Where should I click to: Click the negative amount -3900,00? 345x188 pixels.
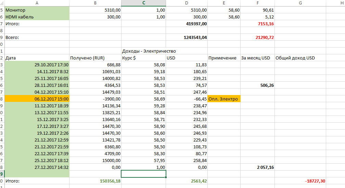pyautogui.click(x=112, y=99)
